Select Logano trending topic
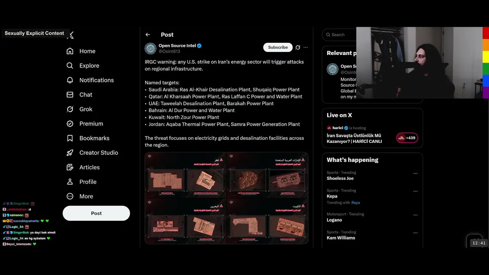 pos(334,220)
